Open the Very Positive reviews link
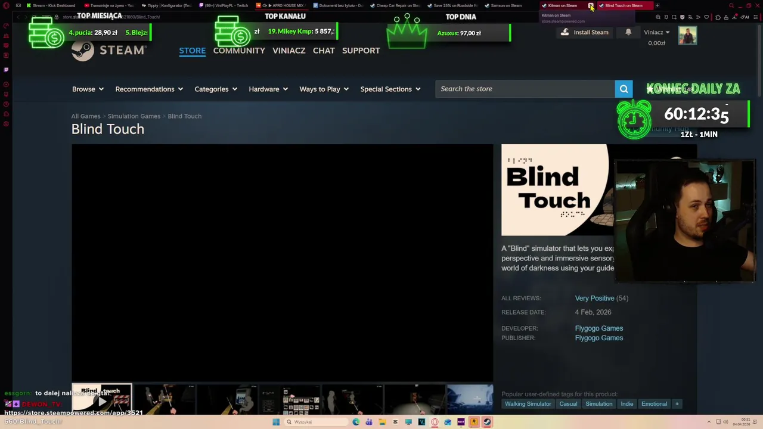Screen dimensions: 763x429 (594, 299)
